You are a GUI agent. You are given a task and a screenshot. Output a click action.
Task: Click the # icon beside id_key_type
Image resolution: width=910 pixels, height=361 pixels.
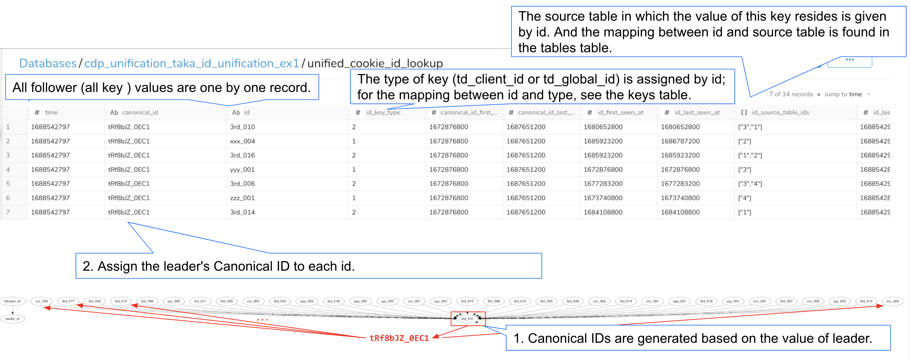tap(358, 113)
